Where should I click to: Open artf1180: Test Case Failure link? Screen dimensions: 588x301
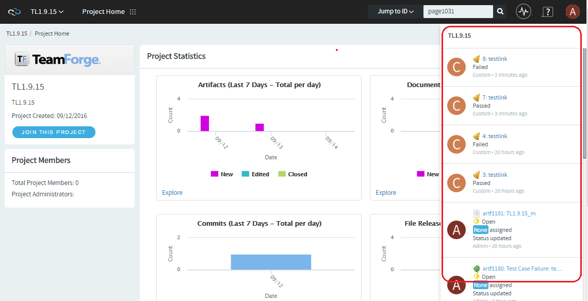click(x=522, y=269)
